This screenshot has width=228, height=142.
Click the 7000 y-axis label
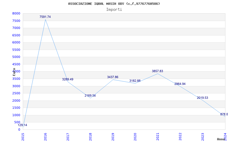16,28
